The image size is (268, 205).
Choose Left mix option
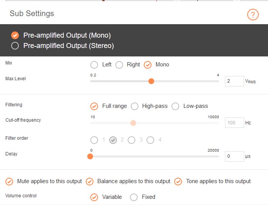[x=94, y=65]
